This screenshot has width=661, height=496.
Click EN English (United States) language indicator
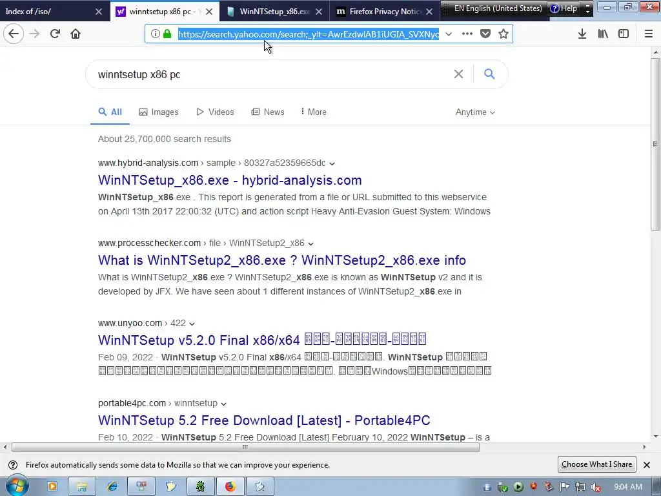(x=498, y=8)
